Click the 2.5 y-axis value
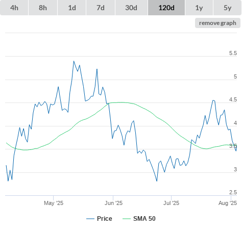This screenshot has height=232, width=242. (x=233, y=192)
